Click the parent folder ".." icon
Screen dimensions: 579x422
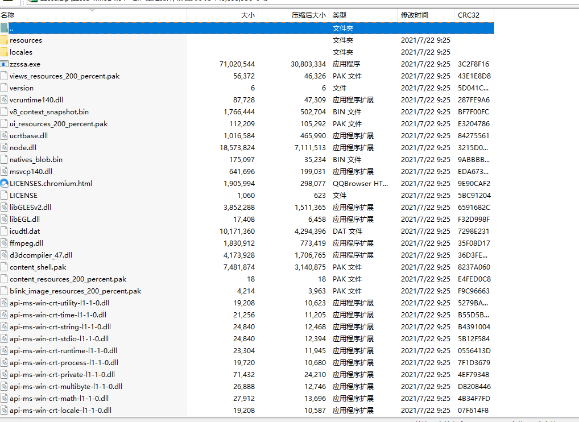[x=5, y=28]
